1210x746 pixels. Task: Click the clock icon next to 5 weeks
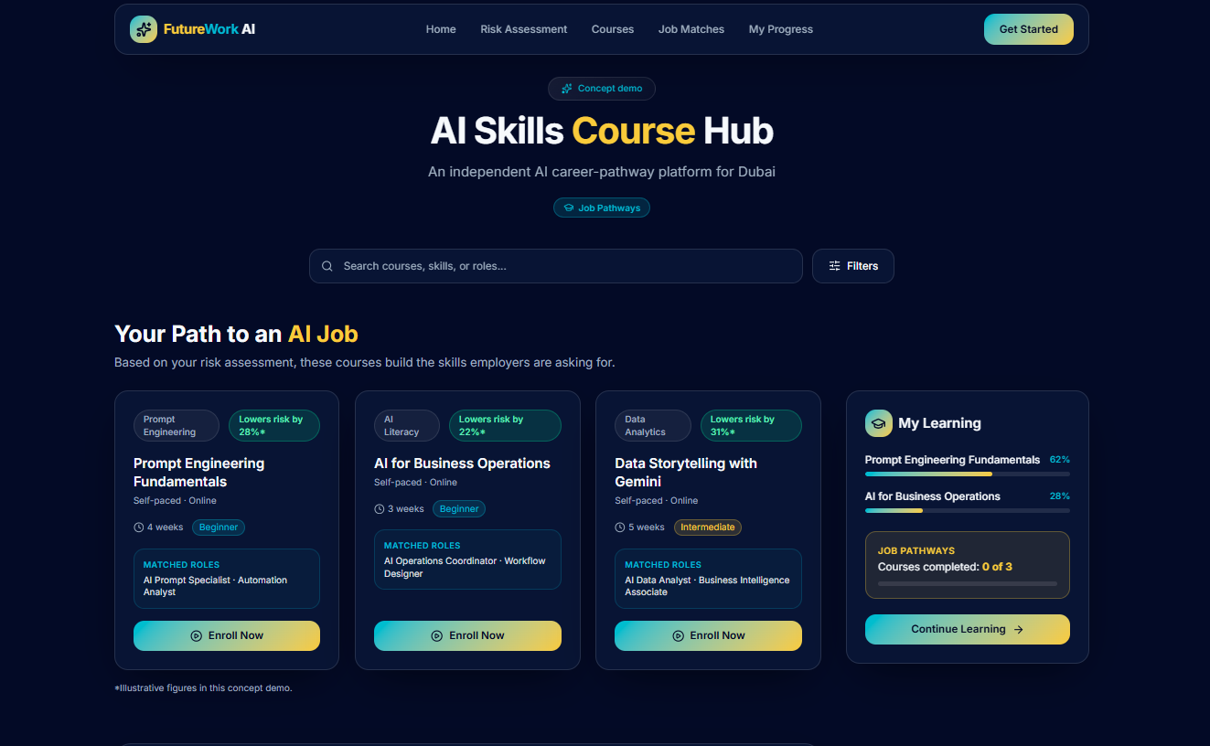click(x=620, y=528)
